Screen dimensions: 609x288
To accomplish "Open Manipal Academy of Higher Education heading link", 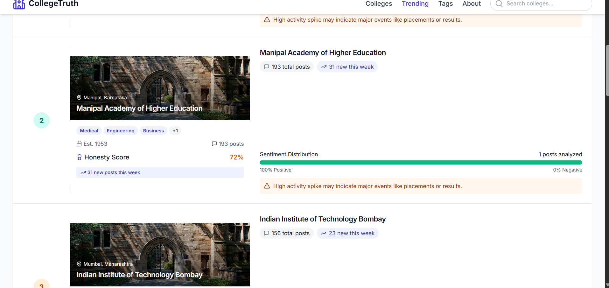I will click(x=323, y=53).
